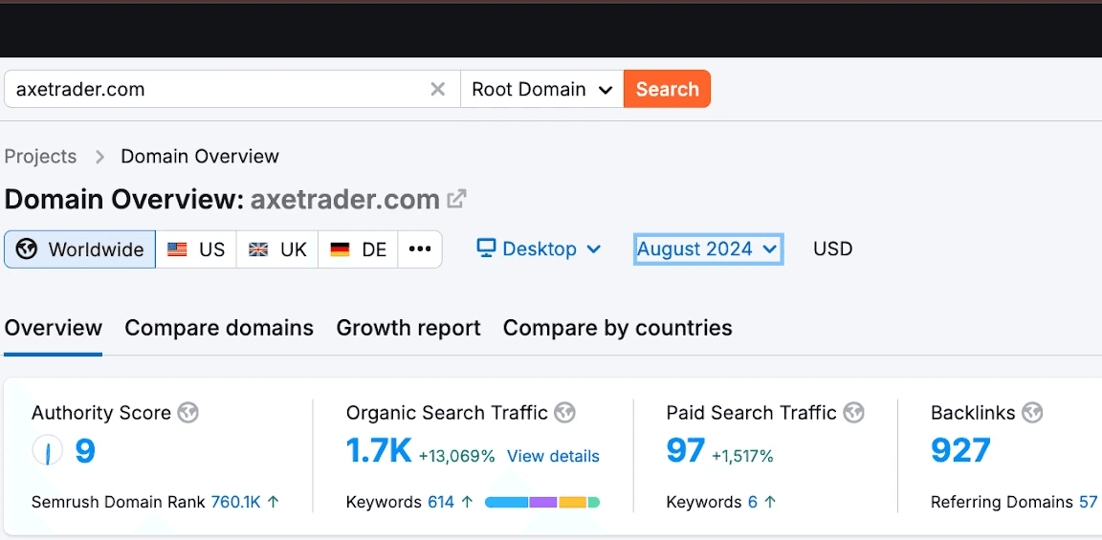
Task: Click the Authority Score gauge icon
Action: [x=48, y=451]
